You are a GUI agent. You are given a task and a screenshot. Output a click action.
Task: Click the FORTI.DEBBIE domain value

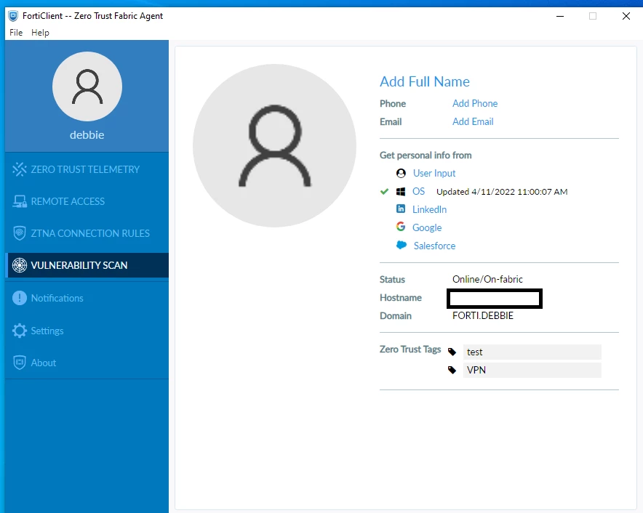click(483, 315)
